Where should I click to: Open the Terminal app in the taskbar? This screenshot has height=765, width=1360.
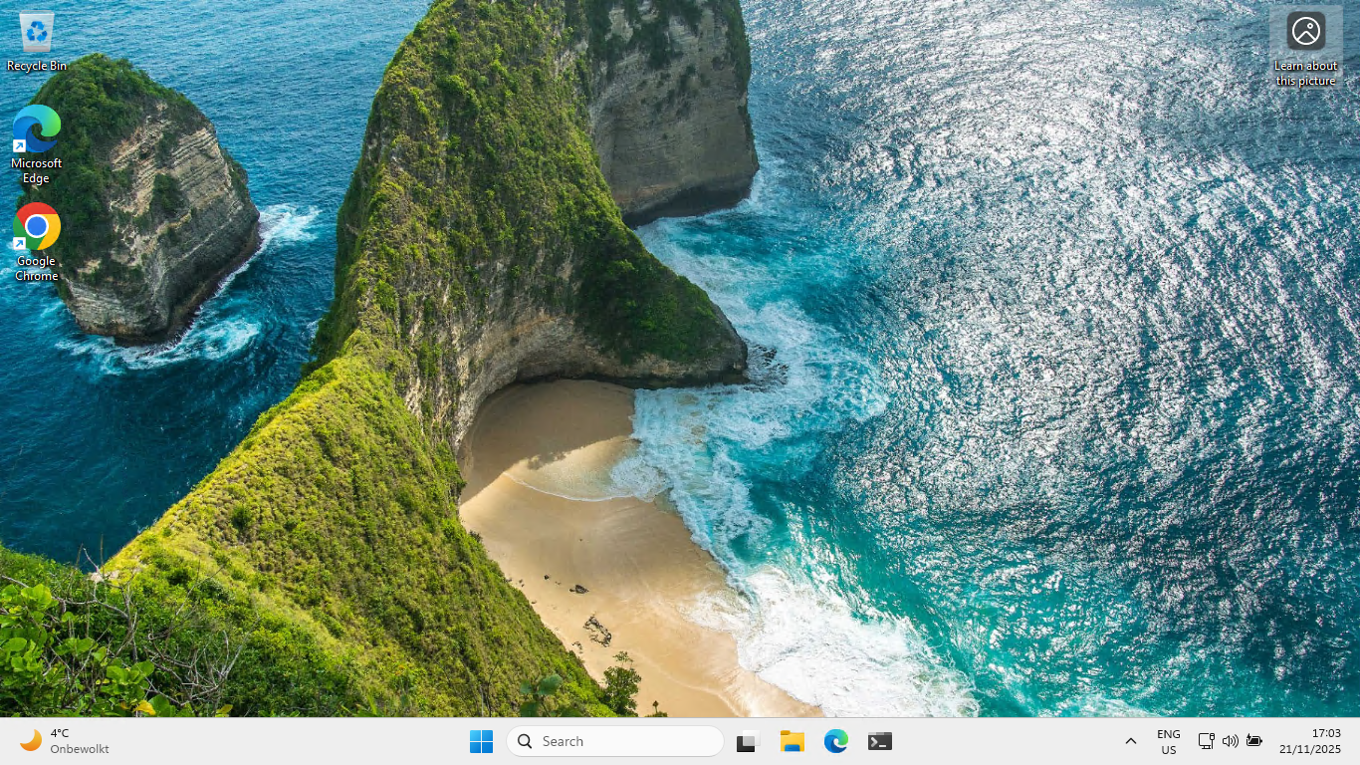pyautogui.click(x=879, y=741)
